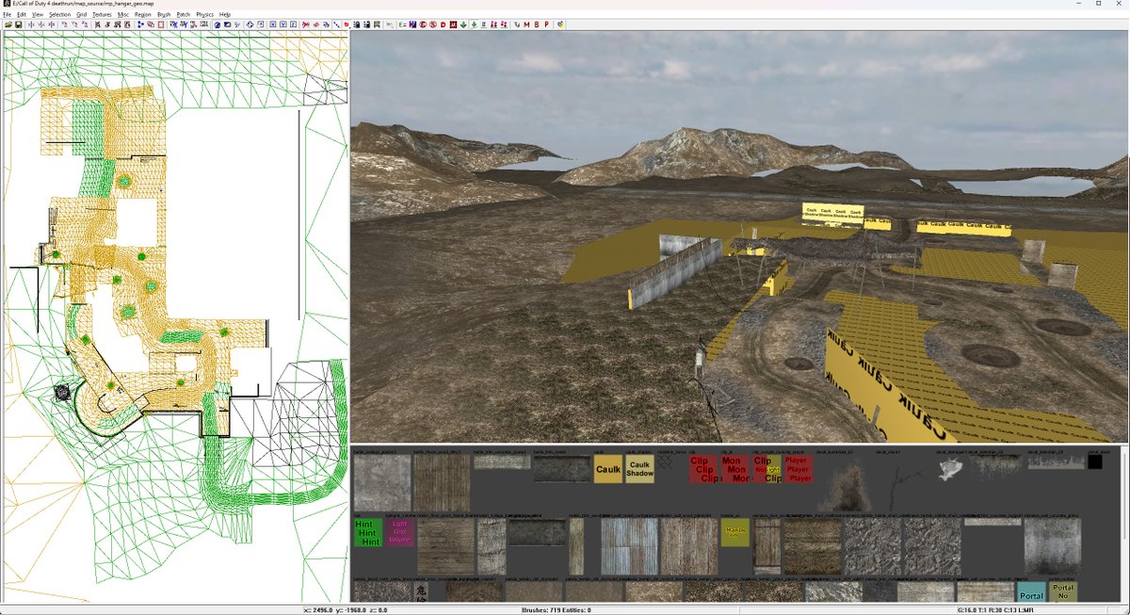Select the solid black texture swatch
This screenshot has width=1130, height=615.
click(1095, 461)
